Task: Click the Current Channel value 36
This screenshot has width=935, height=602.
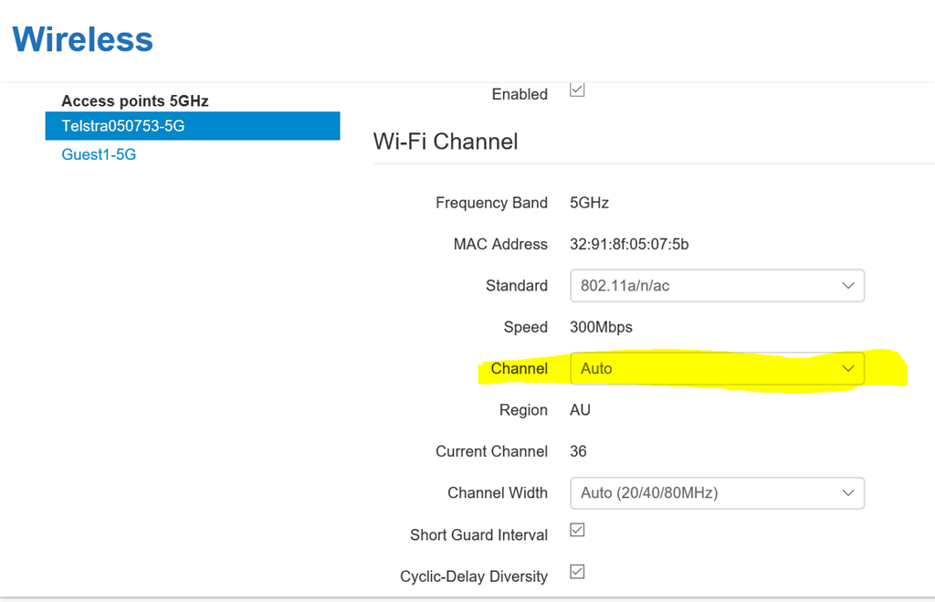Action: tap(579, 450)
